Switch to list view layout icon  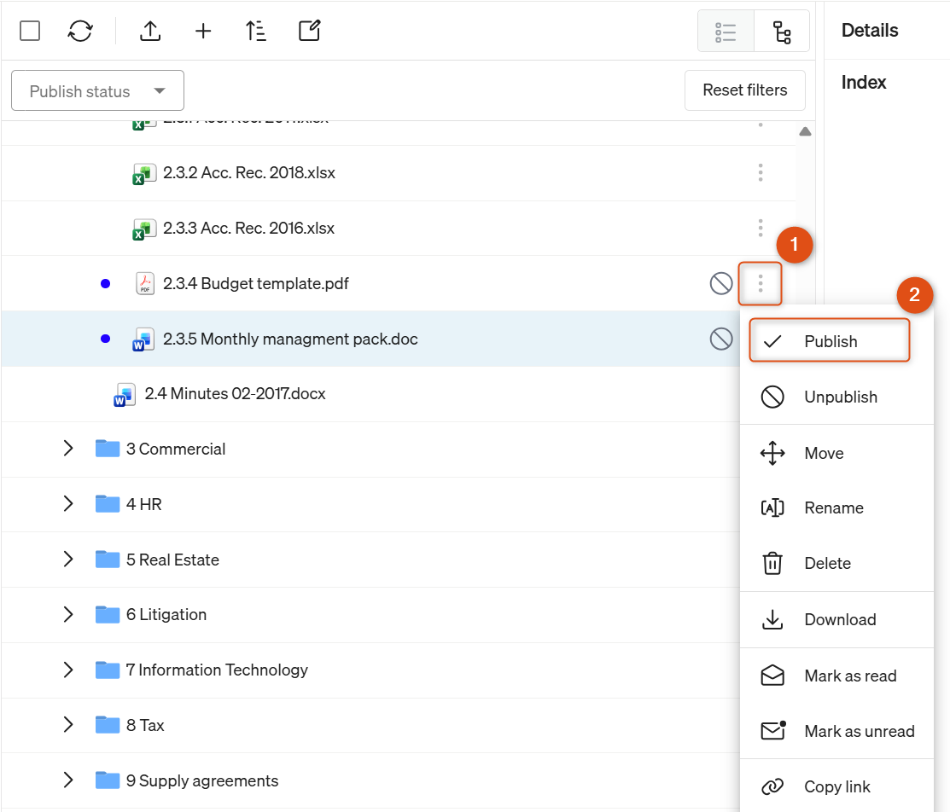click(x=726, y=32)
